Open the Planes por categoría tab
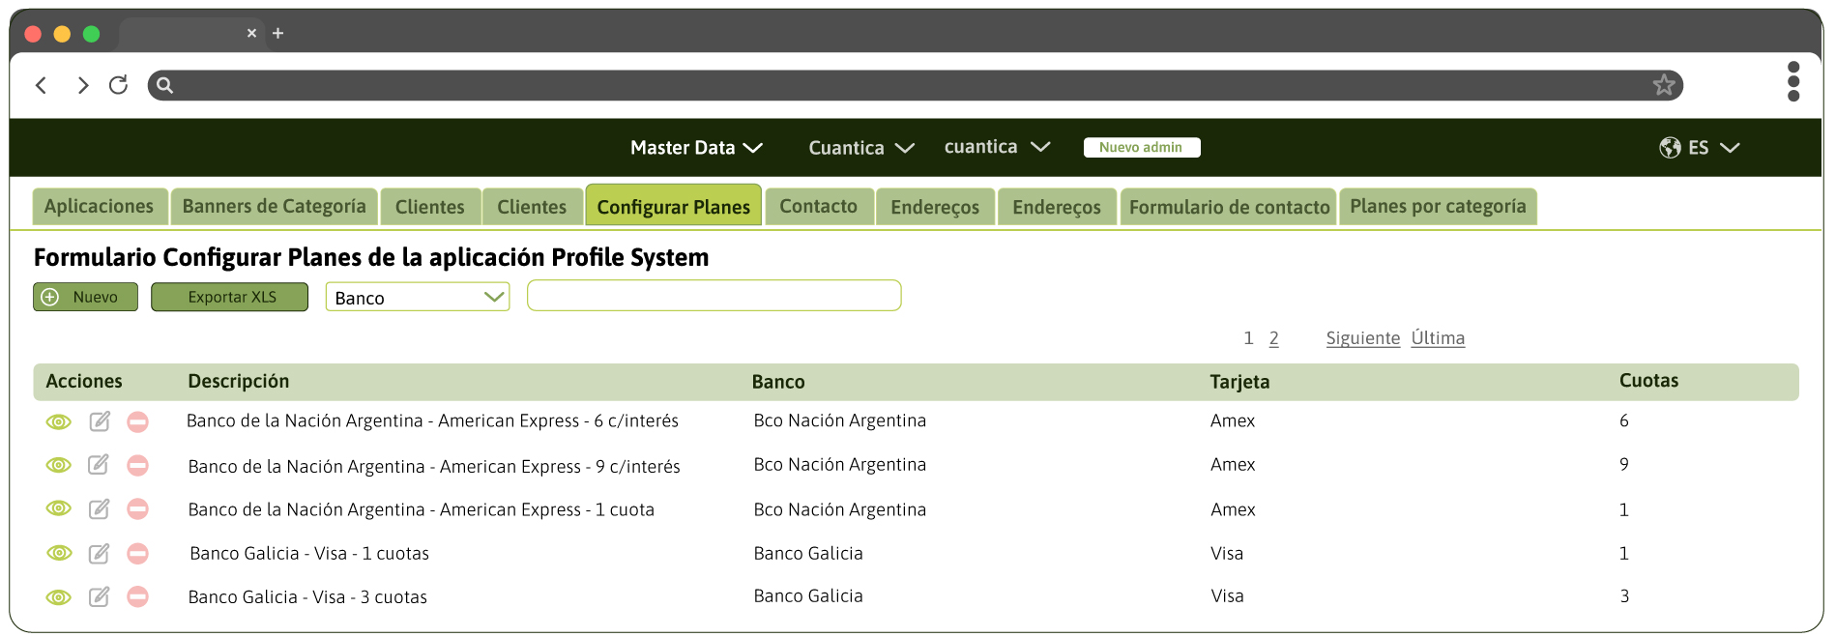The width and height of the screenshot is (1836, 637). (1437, 207)
